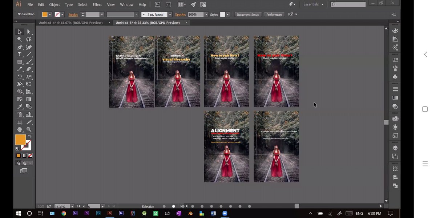436x218 pixels.
Task: Pick the Type tool
Action: tap(20, 54)
